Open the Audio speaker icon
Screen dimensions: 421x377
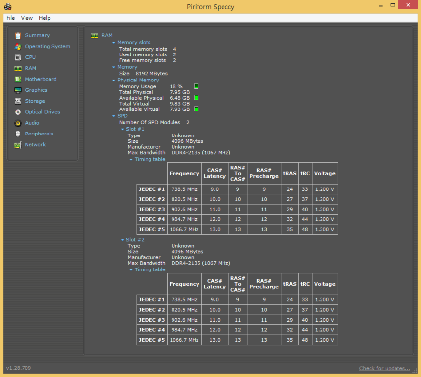(18, 123)
